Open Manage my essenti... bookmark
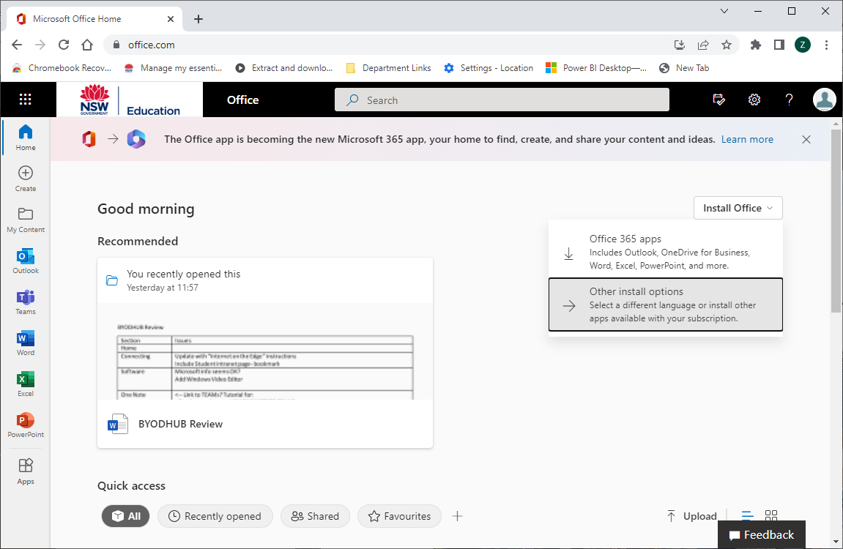This screenshot has height=549, width=843. click(173, 67)
